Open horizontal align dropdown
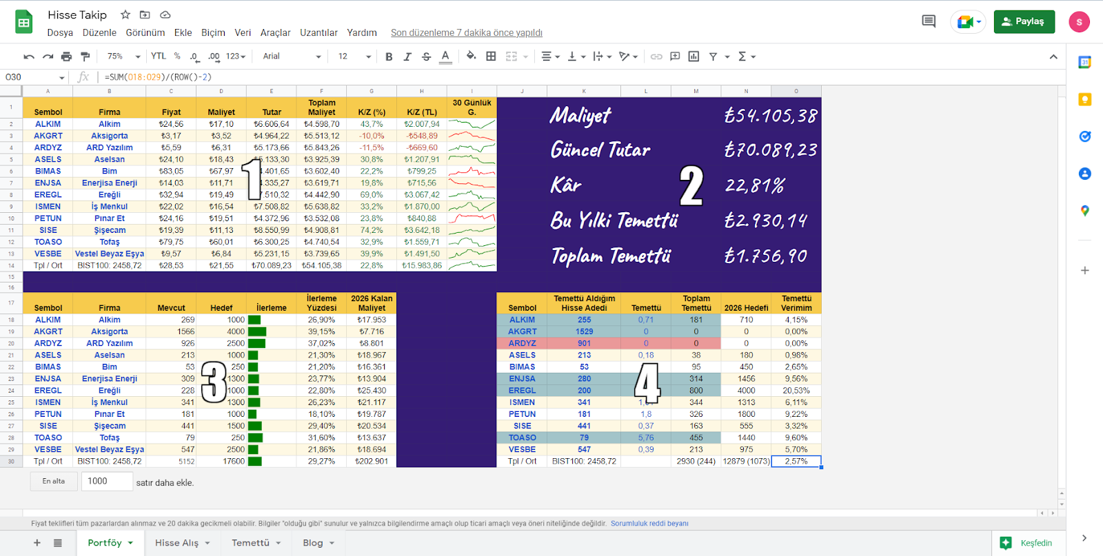The width and height of the screenshot is (1103, 556). [x=550, y=56]
